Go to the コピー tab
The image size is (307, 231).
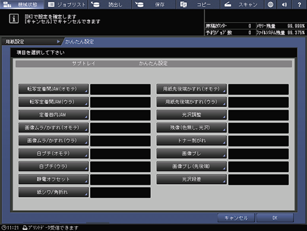198,4
